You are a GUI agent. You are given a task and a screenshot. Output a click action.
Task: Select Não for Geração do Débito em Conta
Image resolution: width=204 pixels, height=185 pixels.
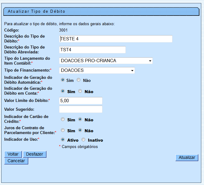click(x=80, y=91)
